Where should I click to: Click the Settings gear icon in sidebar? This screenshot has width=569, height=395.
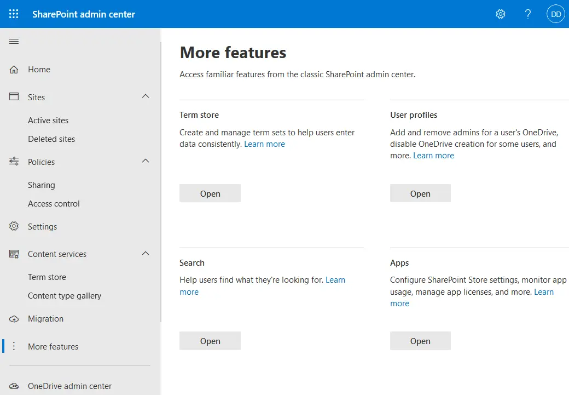(x=14, y=226)
